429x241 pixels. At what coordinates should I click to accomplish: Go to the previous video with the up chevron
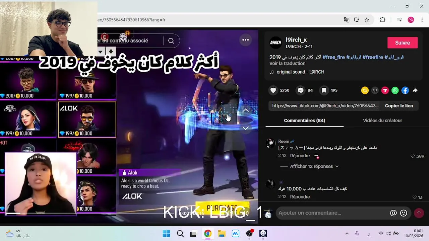246,110
